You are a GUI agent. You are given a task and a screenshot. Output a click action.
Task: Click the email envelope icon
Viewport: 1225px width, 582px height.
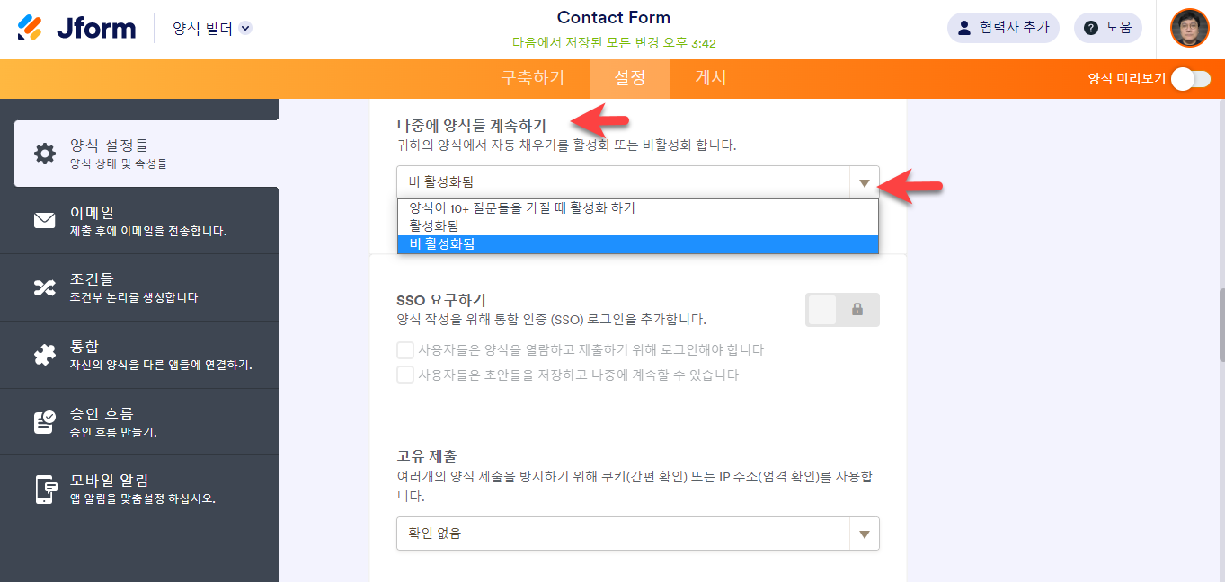pyautogui.click(x=44, y=220)
